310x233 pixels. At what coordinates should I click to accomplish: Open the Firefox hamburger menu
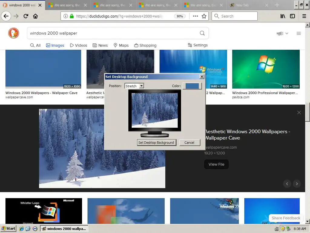(304, 16)
